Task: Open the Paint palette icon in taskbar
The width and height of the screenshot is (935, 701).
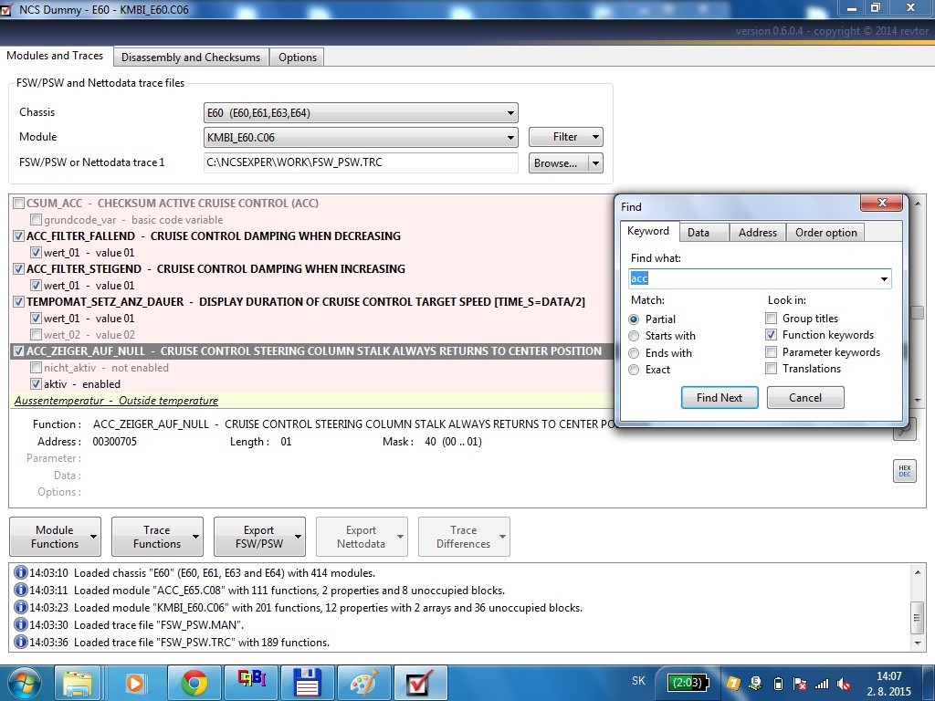Action: tap(363, 682)
